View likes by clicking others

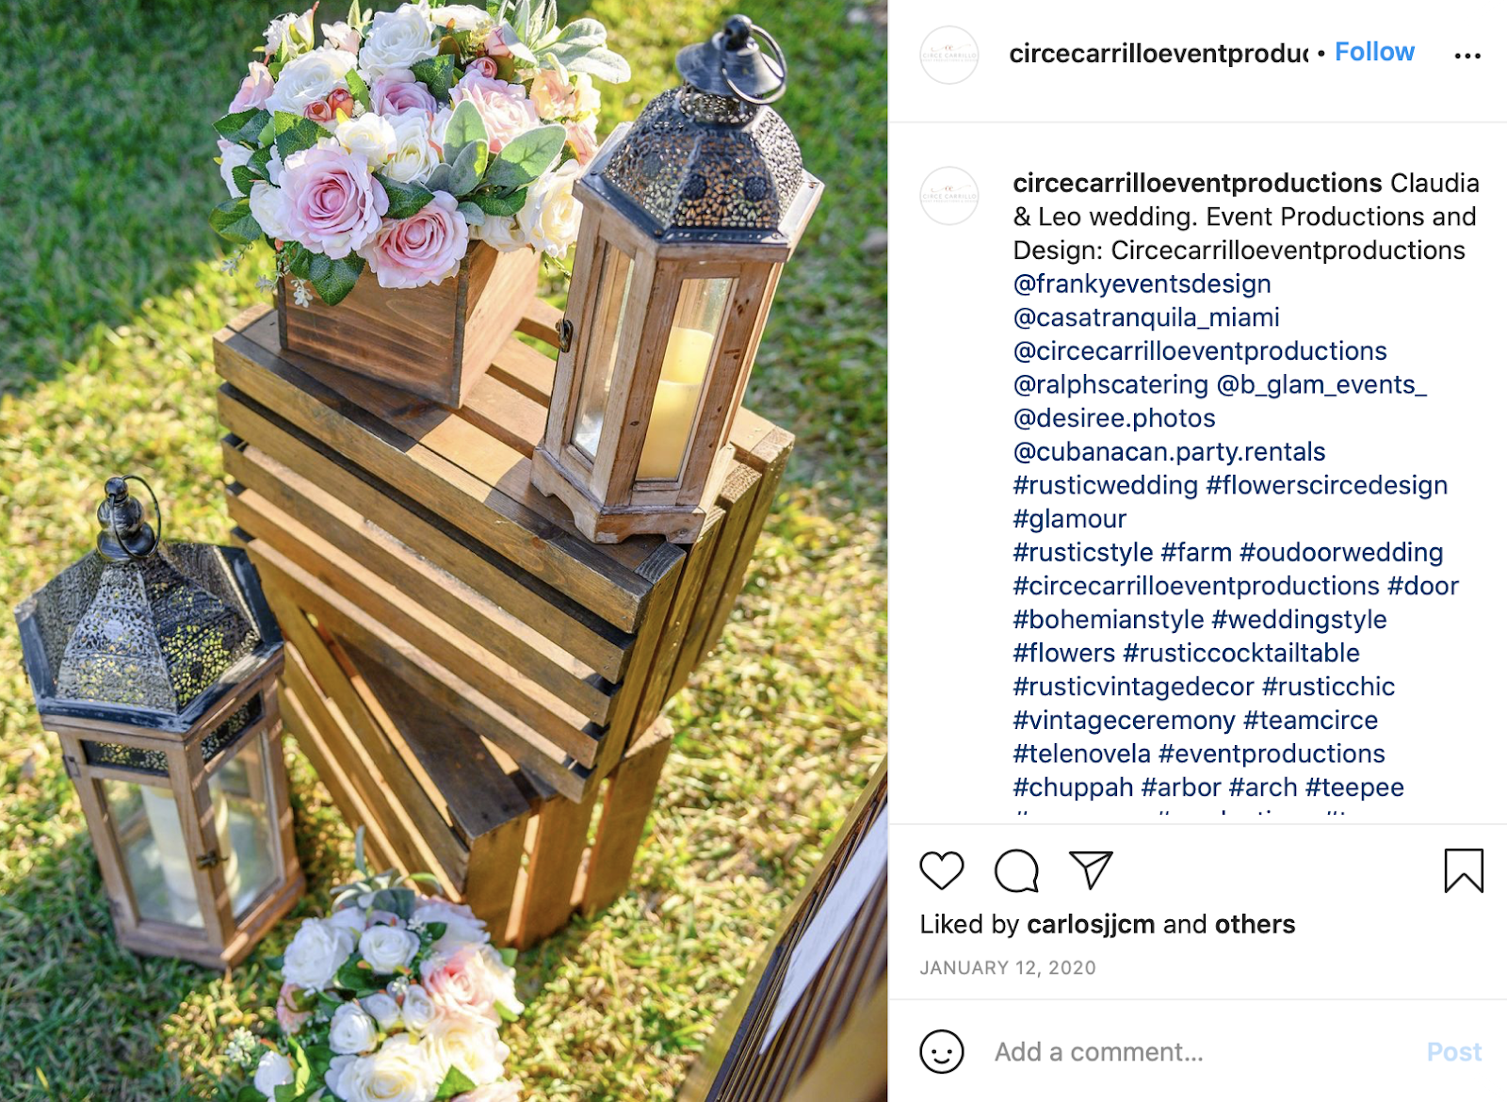click(x=1255, y=924)
